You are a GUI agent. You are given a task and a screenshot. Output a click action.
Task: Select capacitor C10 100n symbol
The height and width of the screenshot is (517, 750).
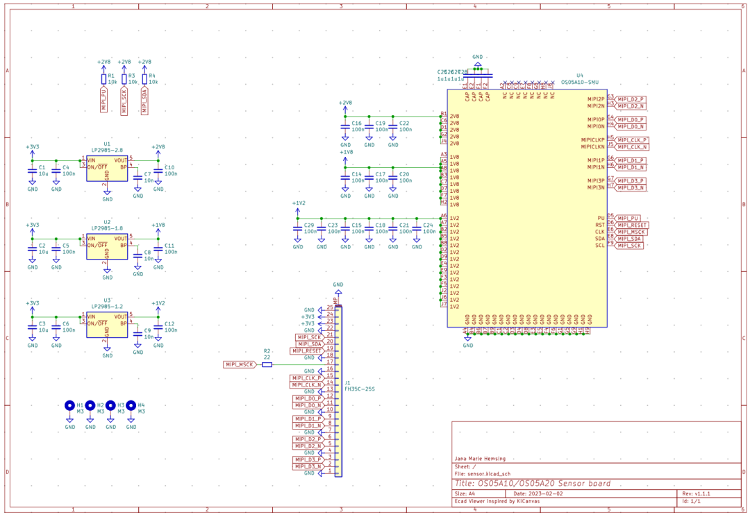[x=158, y=171]
